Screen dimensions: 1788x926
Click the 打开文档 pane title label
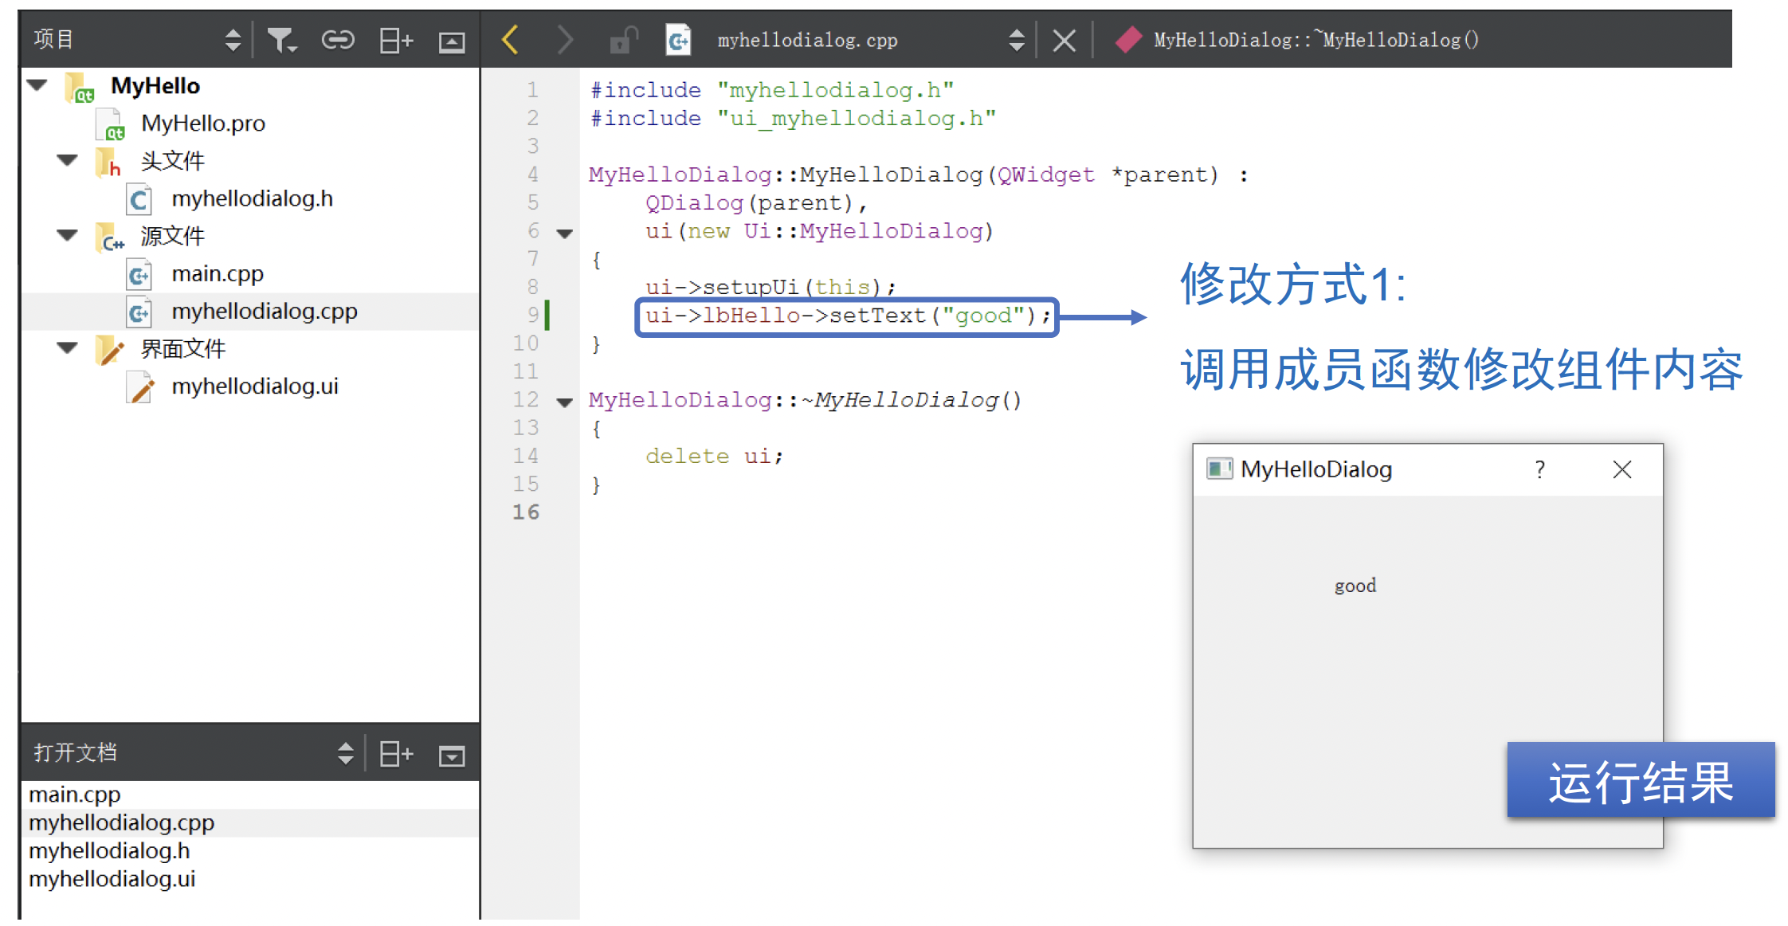[x=75, y=752]
